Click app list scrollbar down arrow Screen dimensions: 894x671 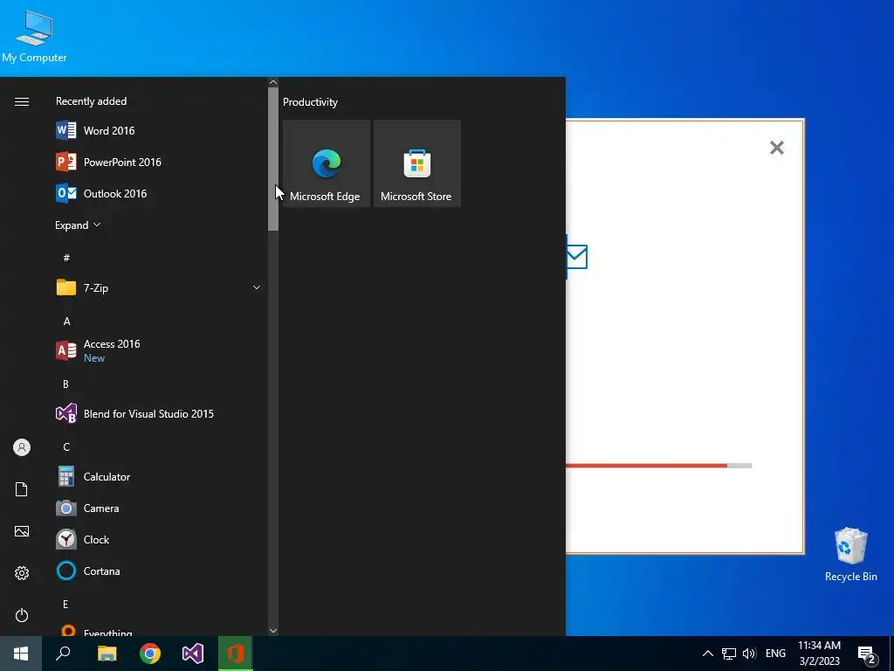[x=273, y=631]
